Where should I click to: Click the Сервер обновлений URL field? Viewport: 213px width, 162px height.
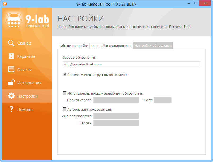point(132,64)
